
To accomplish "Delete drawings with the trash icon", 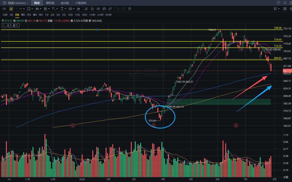I will 130,9.
